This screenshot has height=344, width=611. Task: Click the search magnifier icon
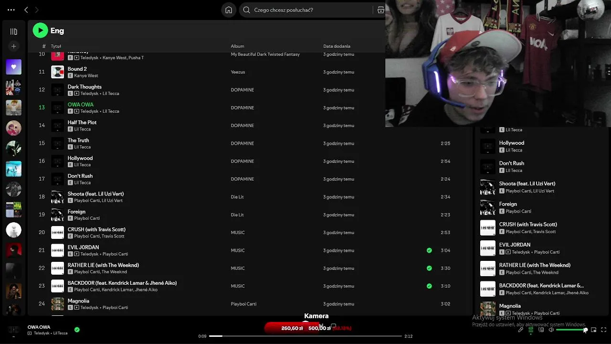[x=246, y=10]
